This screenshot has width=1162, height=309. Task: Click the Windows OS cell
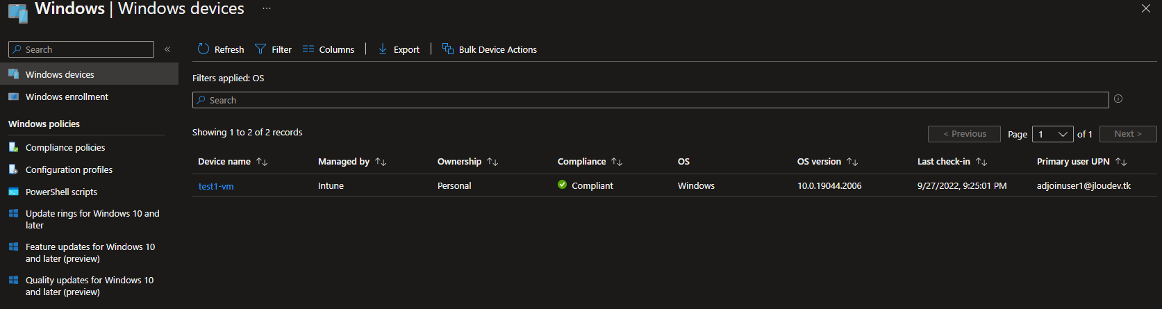point(696,186)
